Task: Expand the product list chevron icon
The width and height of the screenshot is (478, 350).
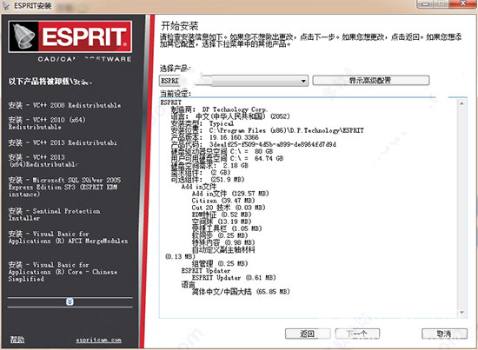Action: tap(70, 301)
